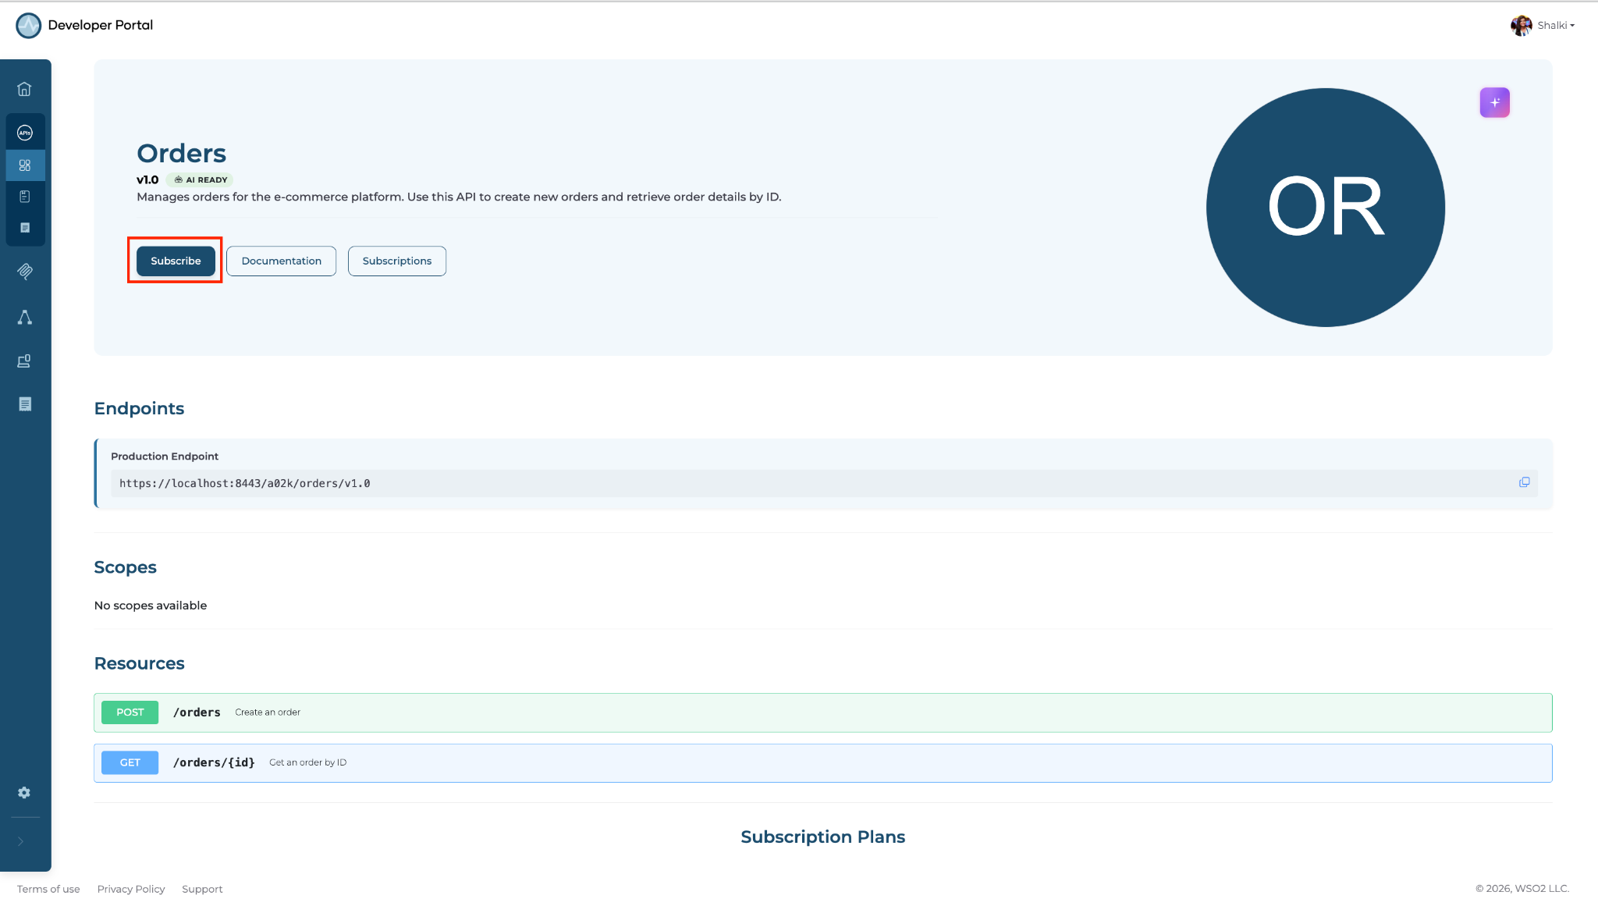The height and width of the screenshot is (906, 1598).
Task: Click the Subscription Plans heading
Action: click(823, 837)
